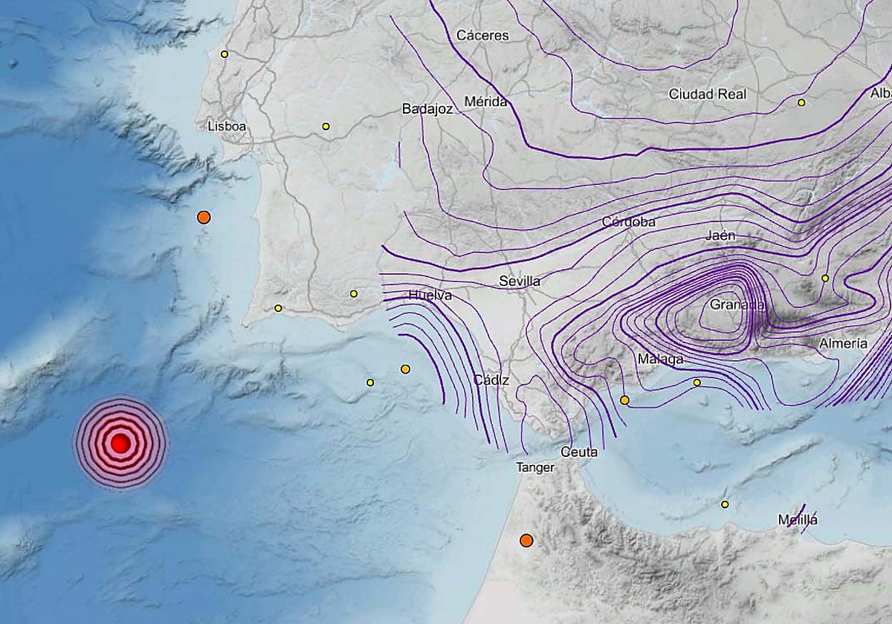Click the yellow dot east of Jaén
This screenshot has width=892, height=624.
[825, 278]
